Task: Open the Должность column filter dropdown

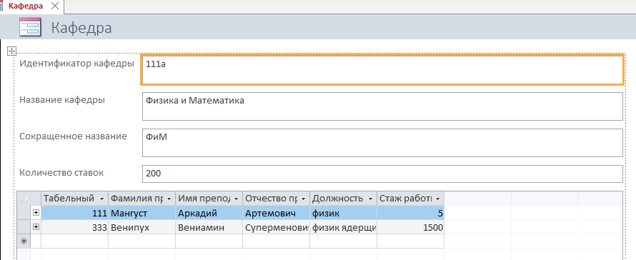Action: [370, 199]
